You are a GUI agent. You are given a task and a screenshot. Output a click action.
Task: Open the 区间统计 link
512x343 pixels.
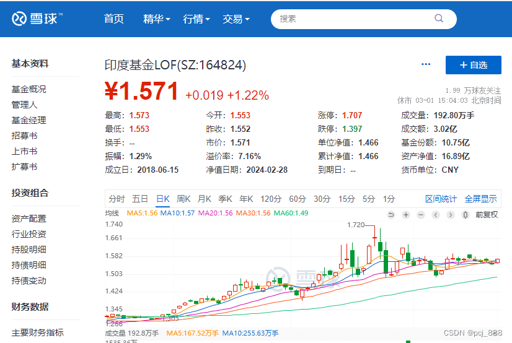point(441,199)
